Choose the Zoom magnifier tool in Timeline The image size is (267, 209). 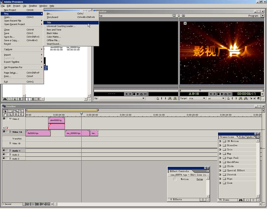click(x=10, y=114)
